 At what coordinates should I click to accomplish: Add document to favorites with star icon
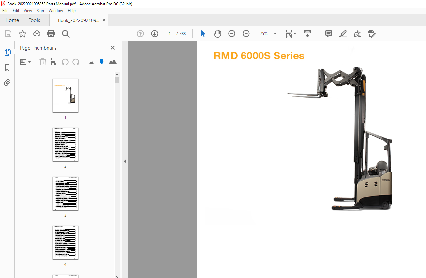point(23,34)
